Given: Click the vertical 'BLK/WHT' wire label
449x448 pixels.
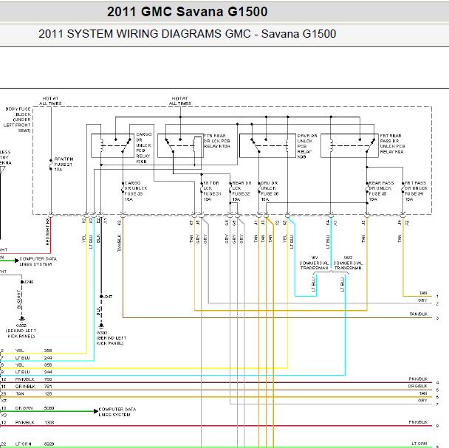Looking at the screenshot, I should [x=19, y=300].
